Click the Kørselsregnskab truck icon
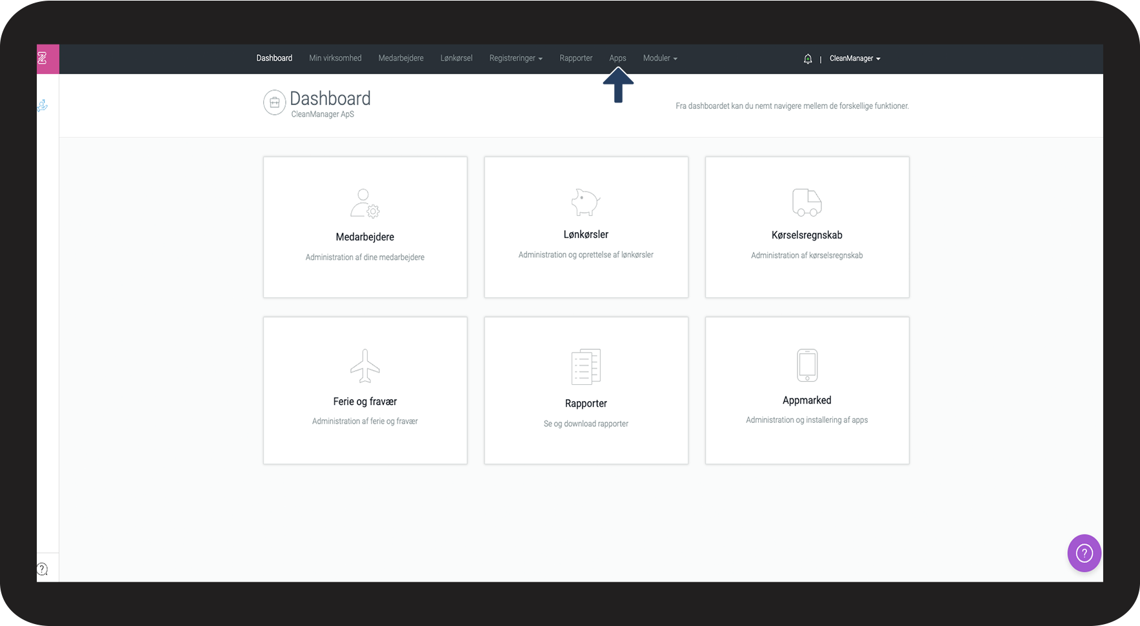This screenshot has height=626, width=1140. [x=806, y=202]
